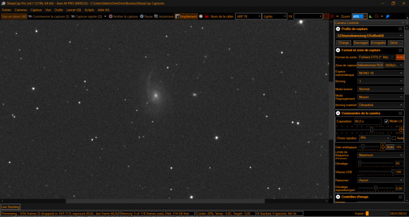The width and height of the screenshot is (409, 217).
Task: Click the Commencer la capture toolbar button
Action: (49, 16)
